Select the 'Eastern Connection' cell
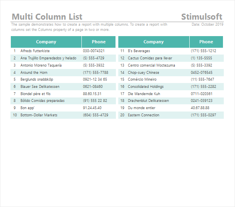 click(x=144, y=115)
